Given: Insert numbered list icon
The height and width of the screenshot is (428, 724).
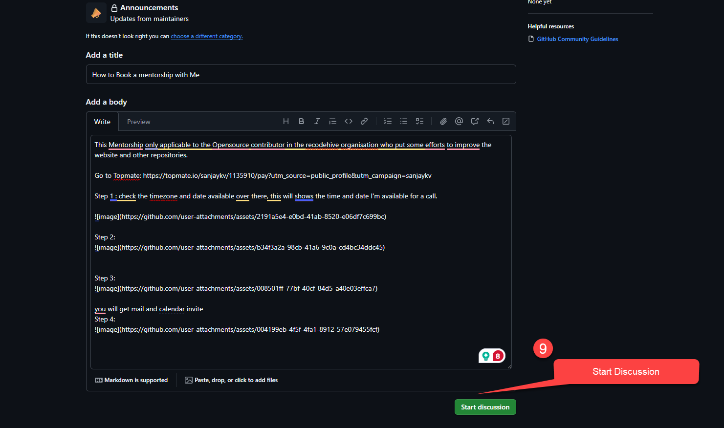Looking at the screenshot, I should click(388, 121).
